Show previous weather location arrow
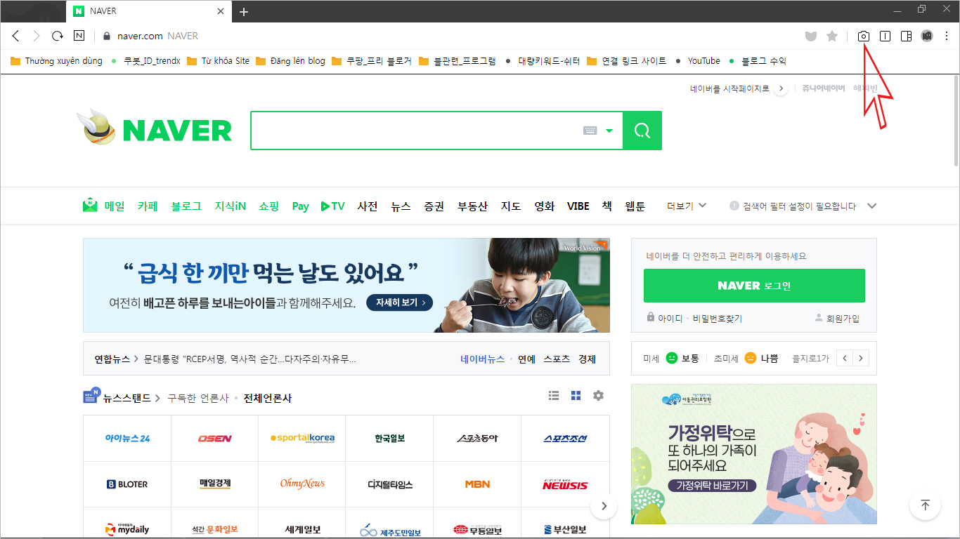This screenshot has width=960, height=539. point(845,358)
